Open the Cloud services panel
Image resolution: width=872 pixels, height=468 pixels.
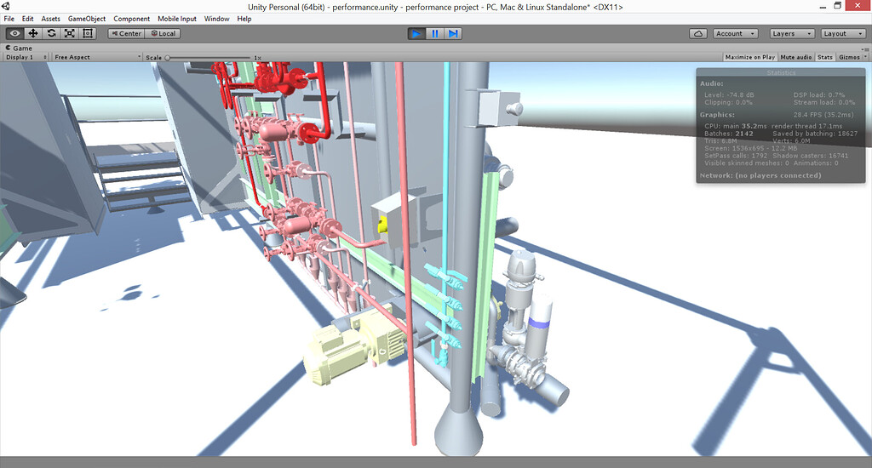698,33
